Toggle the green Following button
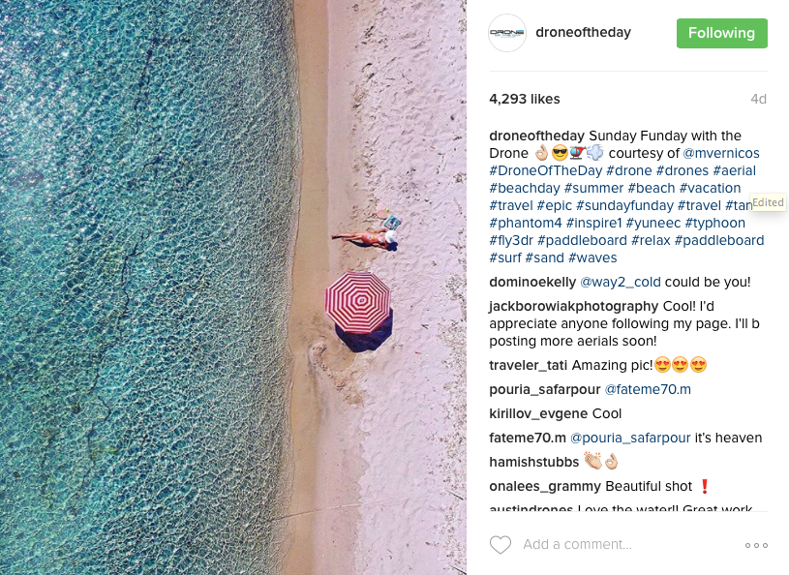This screenshot has height=575, width=789. [x=721, y=33]
